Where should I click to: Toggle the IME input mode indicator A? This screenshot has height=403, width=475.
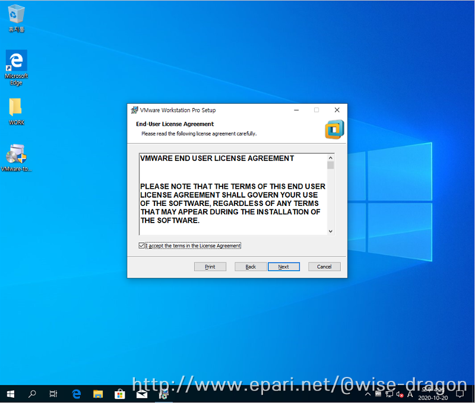(410, 394)
